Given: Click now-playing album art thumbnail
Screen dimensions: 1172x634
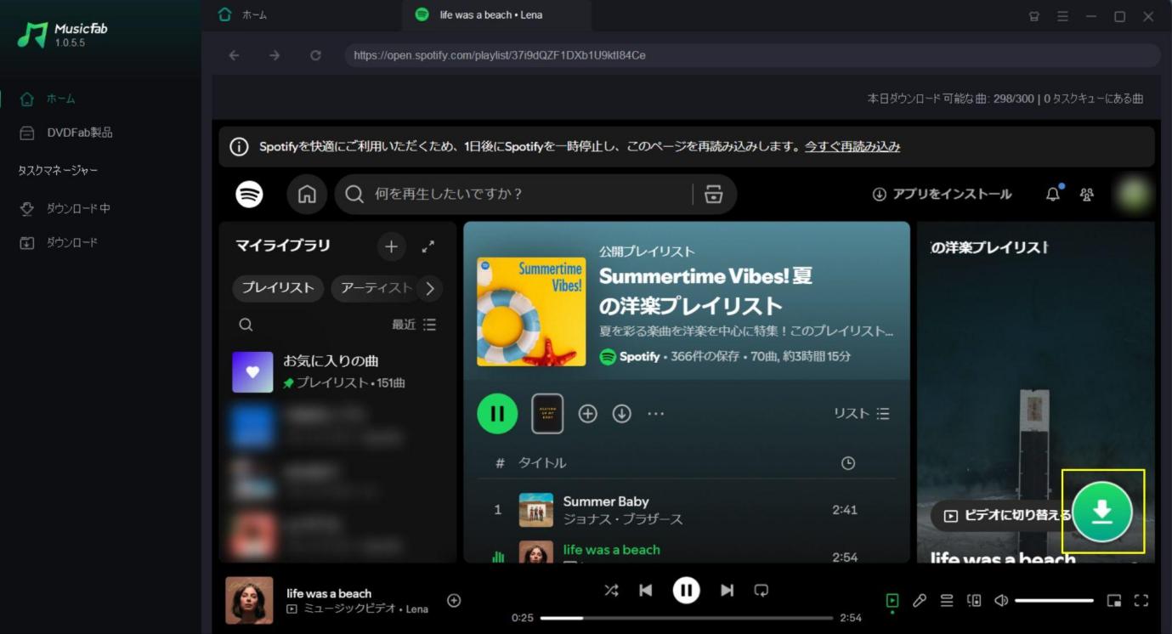Looking at the screenshot, I should 249,600.
